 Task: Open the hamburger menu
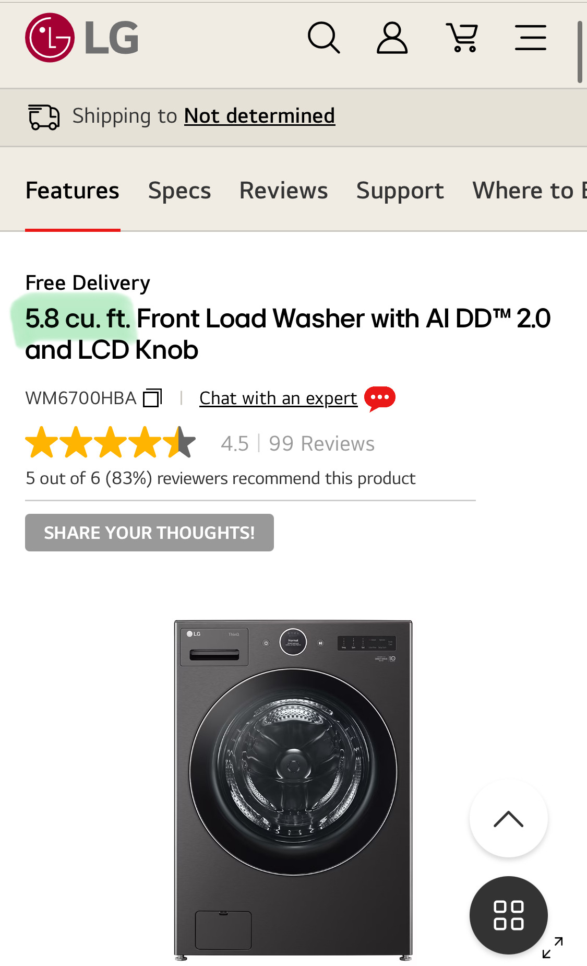[x=530, y=38]
